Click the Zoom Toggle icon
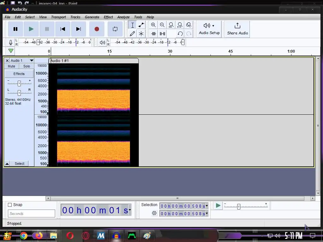Screen dimensions: 323x242 click(x=189, y=25)
